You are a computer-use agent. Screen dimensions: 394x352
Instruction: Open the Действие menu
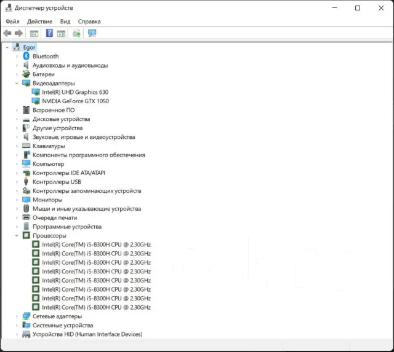[x=39, y=22]
